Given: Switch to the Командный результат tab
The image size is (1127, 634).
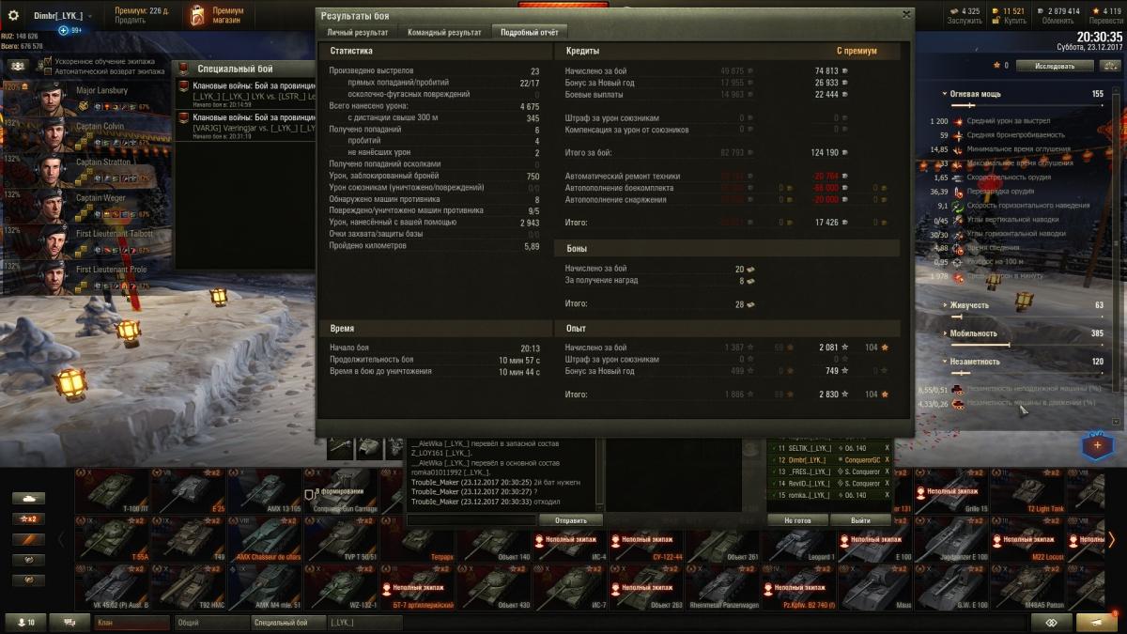Looking at the screenshot, I should coord(444,32).
